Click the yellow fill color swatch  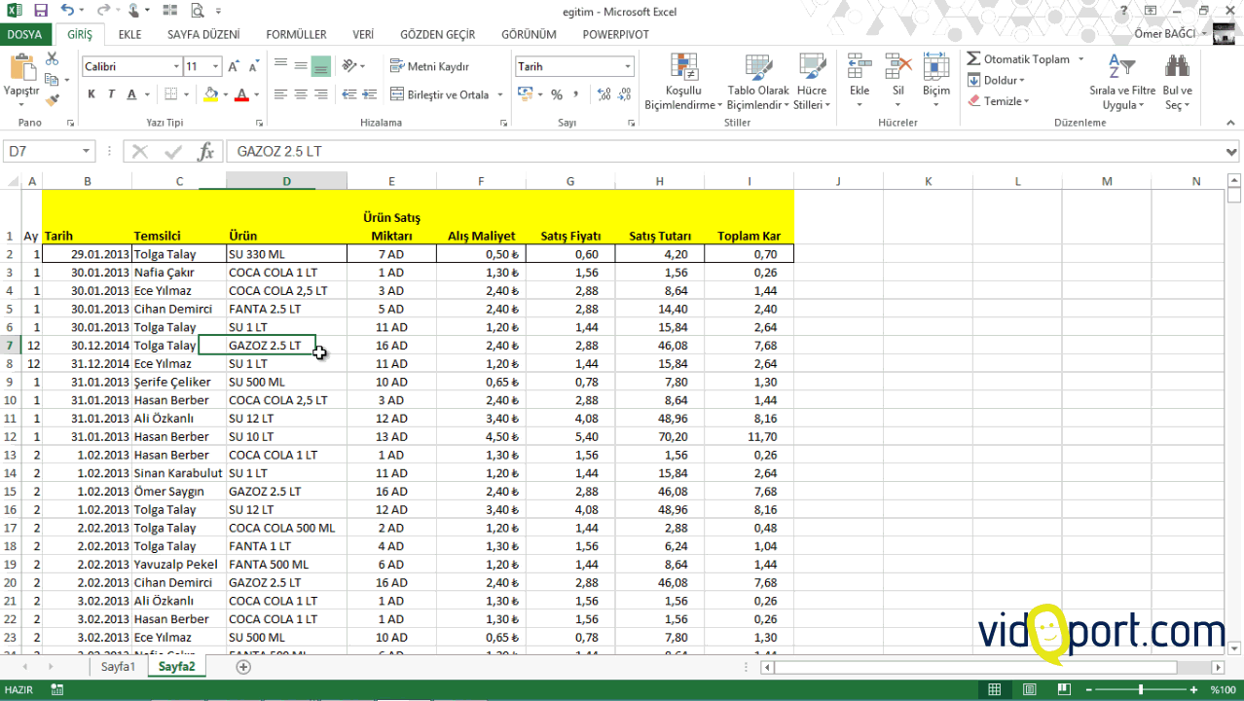pos(211,94)
